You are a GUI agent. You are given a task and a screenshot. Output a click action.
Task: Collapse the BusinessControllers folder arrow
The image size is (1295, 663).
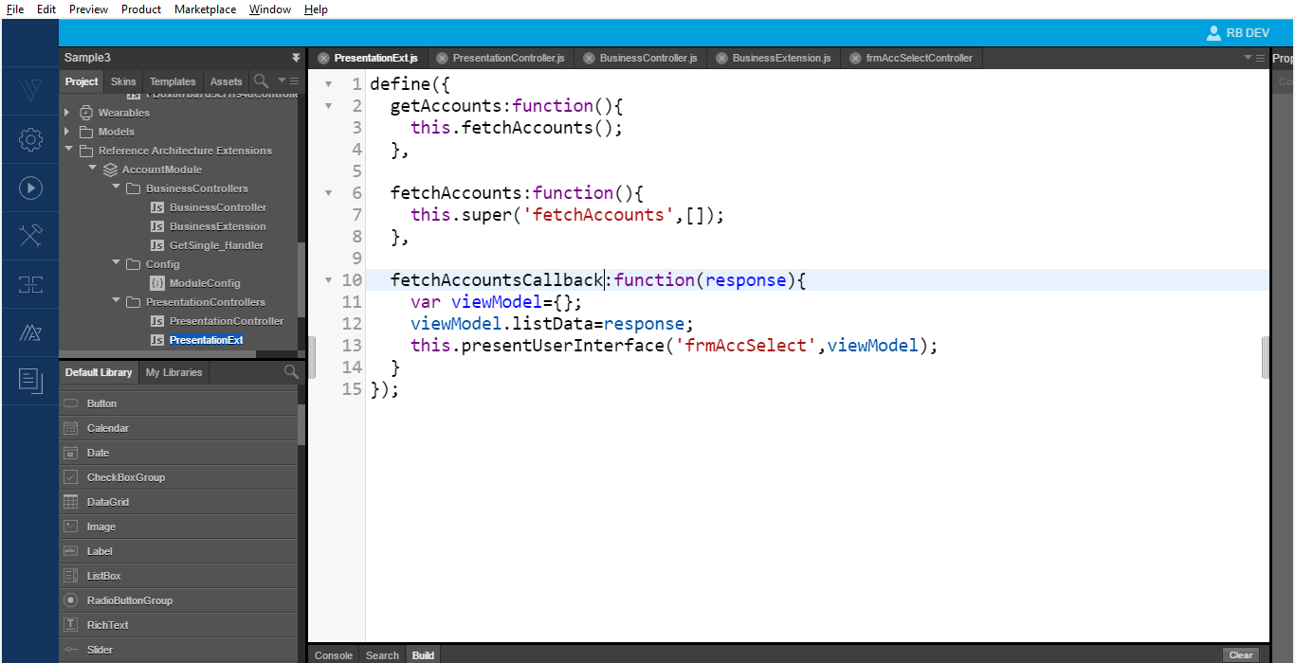point(116,188)
